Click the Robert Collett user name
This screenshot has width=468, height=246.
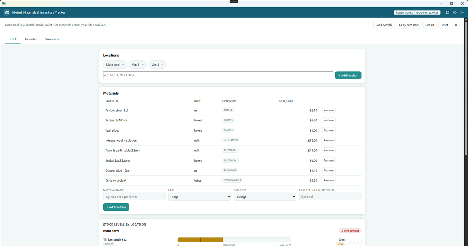coord(405,12)
